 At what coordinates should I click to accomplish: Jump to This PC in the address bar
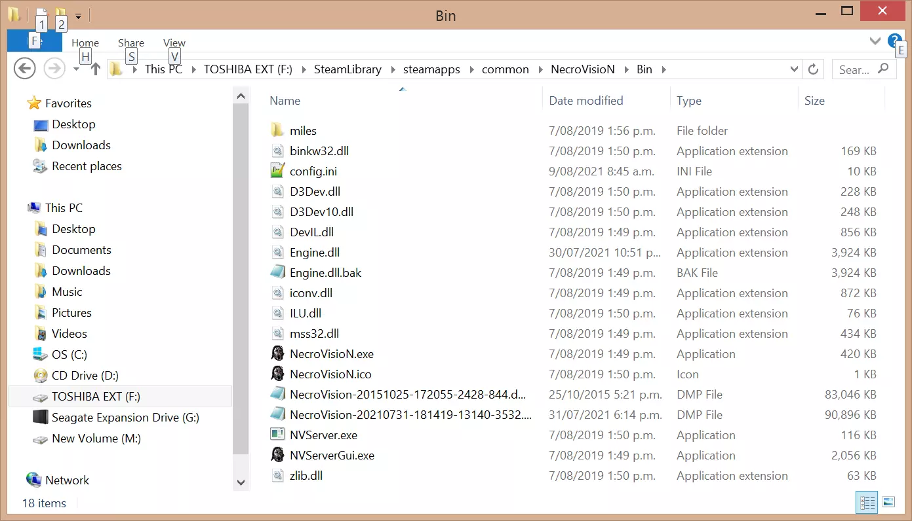click(163, 69)
